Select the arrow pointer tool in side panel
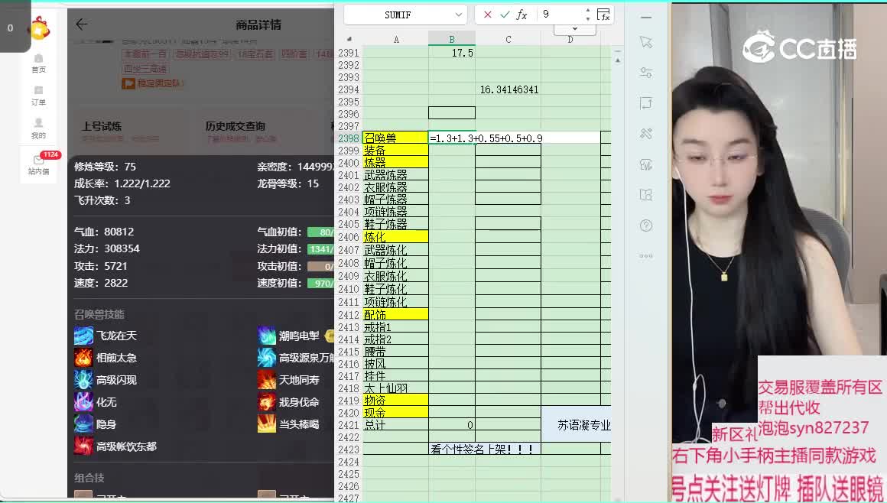Viewport: 887px width, 503px height. click(646, 42)
